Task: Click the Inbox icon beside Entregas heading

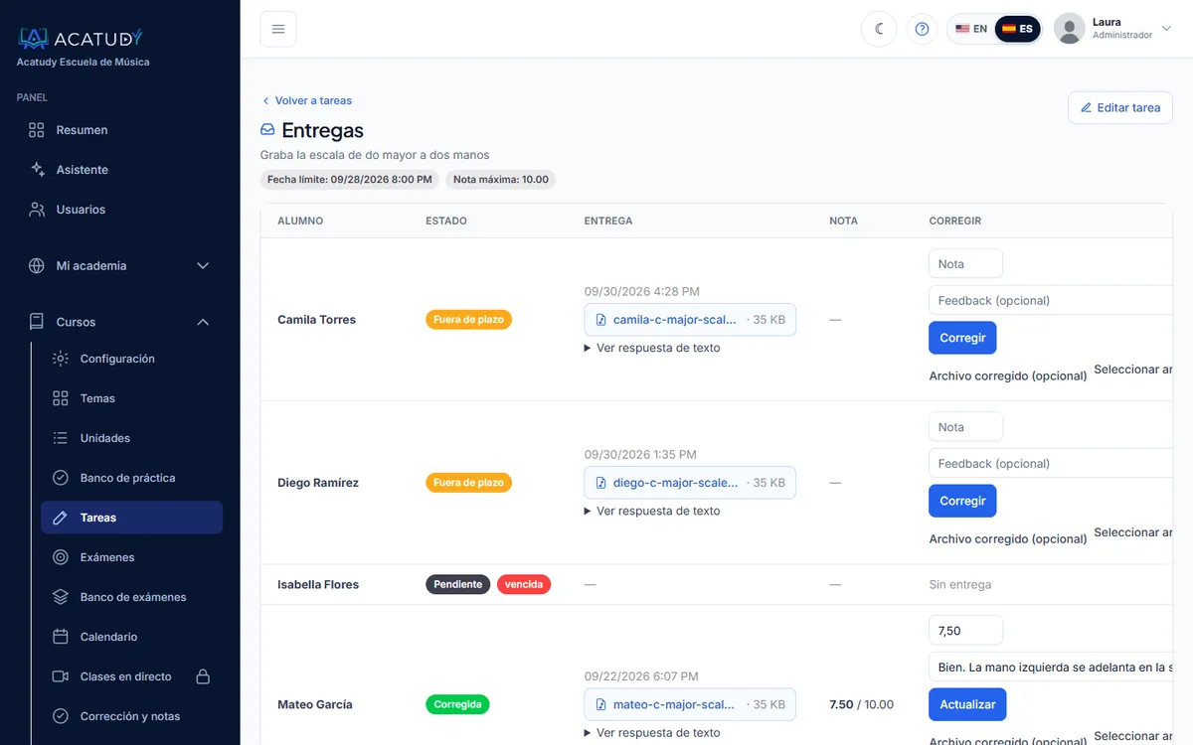Action: [x=267, y=130]
